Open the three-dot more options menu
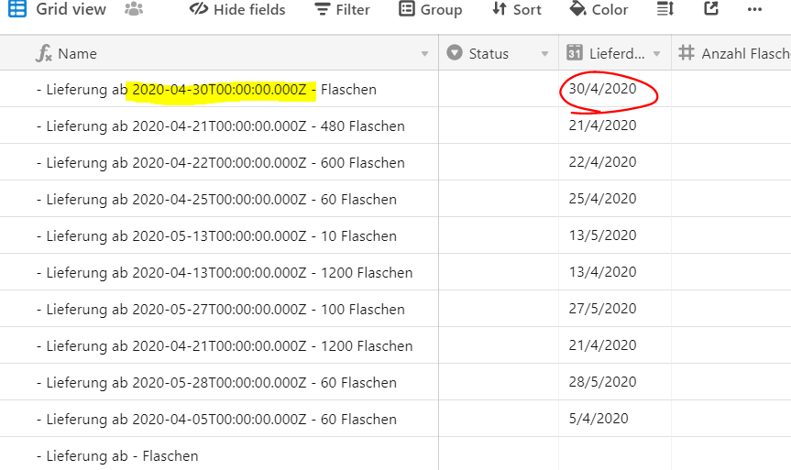 tap(754, 9)
